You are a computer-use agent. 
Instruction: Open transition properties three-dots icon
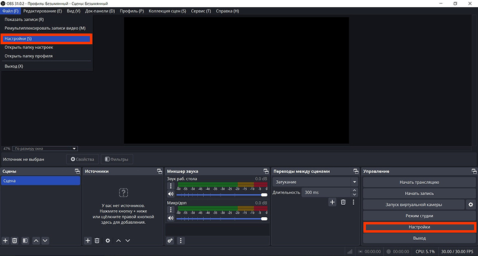coord(353,202)
